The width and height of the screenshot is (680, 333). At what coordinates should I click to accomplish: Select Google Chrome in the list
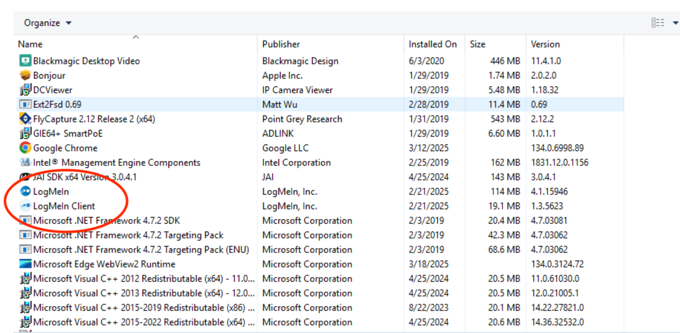(65, 148)
